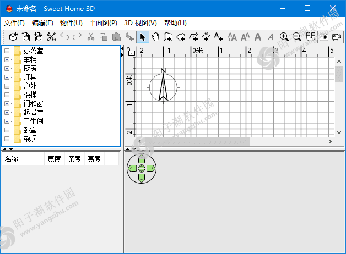Expand the 厨房 folder
The image size is (346, 254).
coord(7,69)
